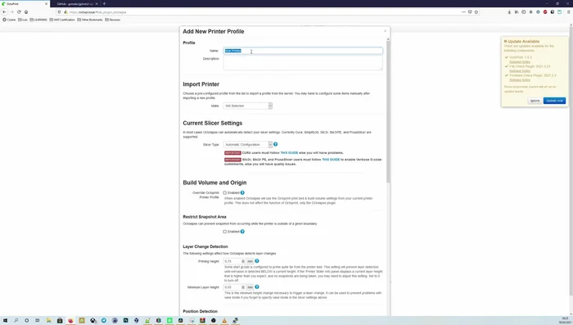573x325 pixels.
Task: Open help for Slicer Type
Action: click(276, 144)
